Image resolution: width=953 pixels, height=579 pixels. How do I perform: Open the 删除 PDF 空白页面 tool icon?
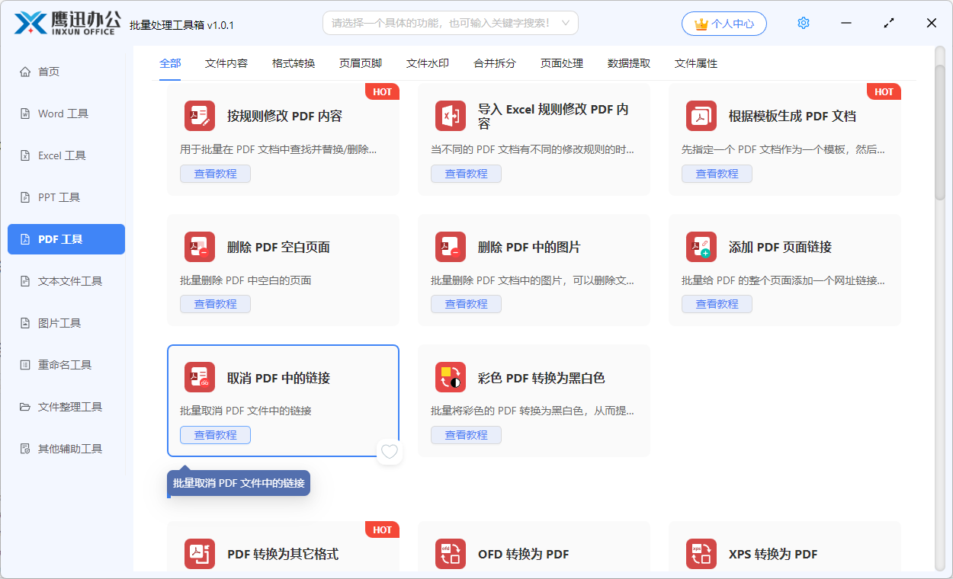click(x=200, y=246)
